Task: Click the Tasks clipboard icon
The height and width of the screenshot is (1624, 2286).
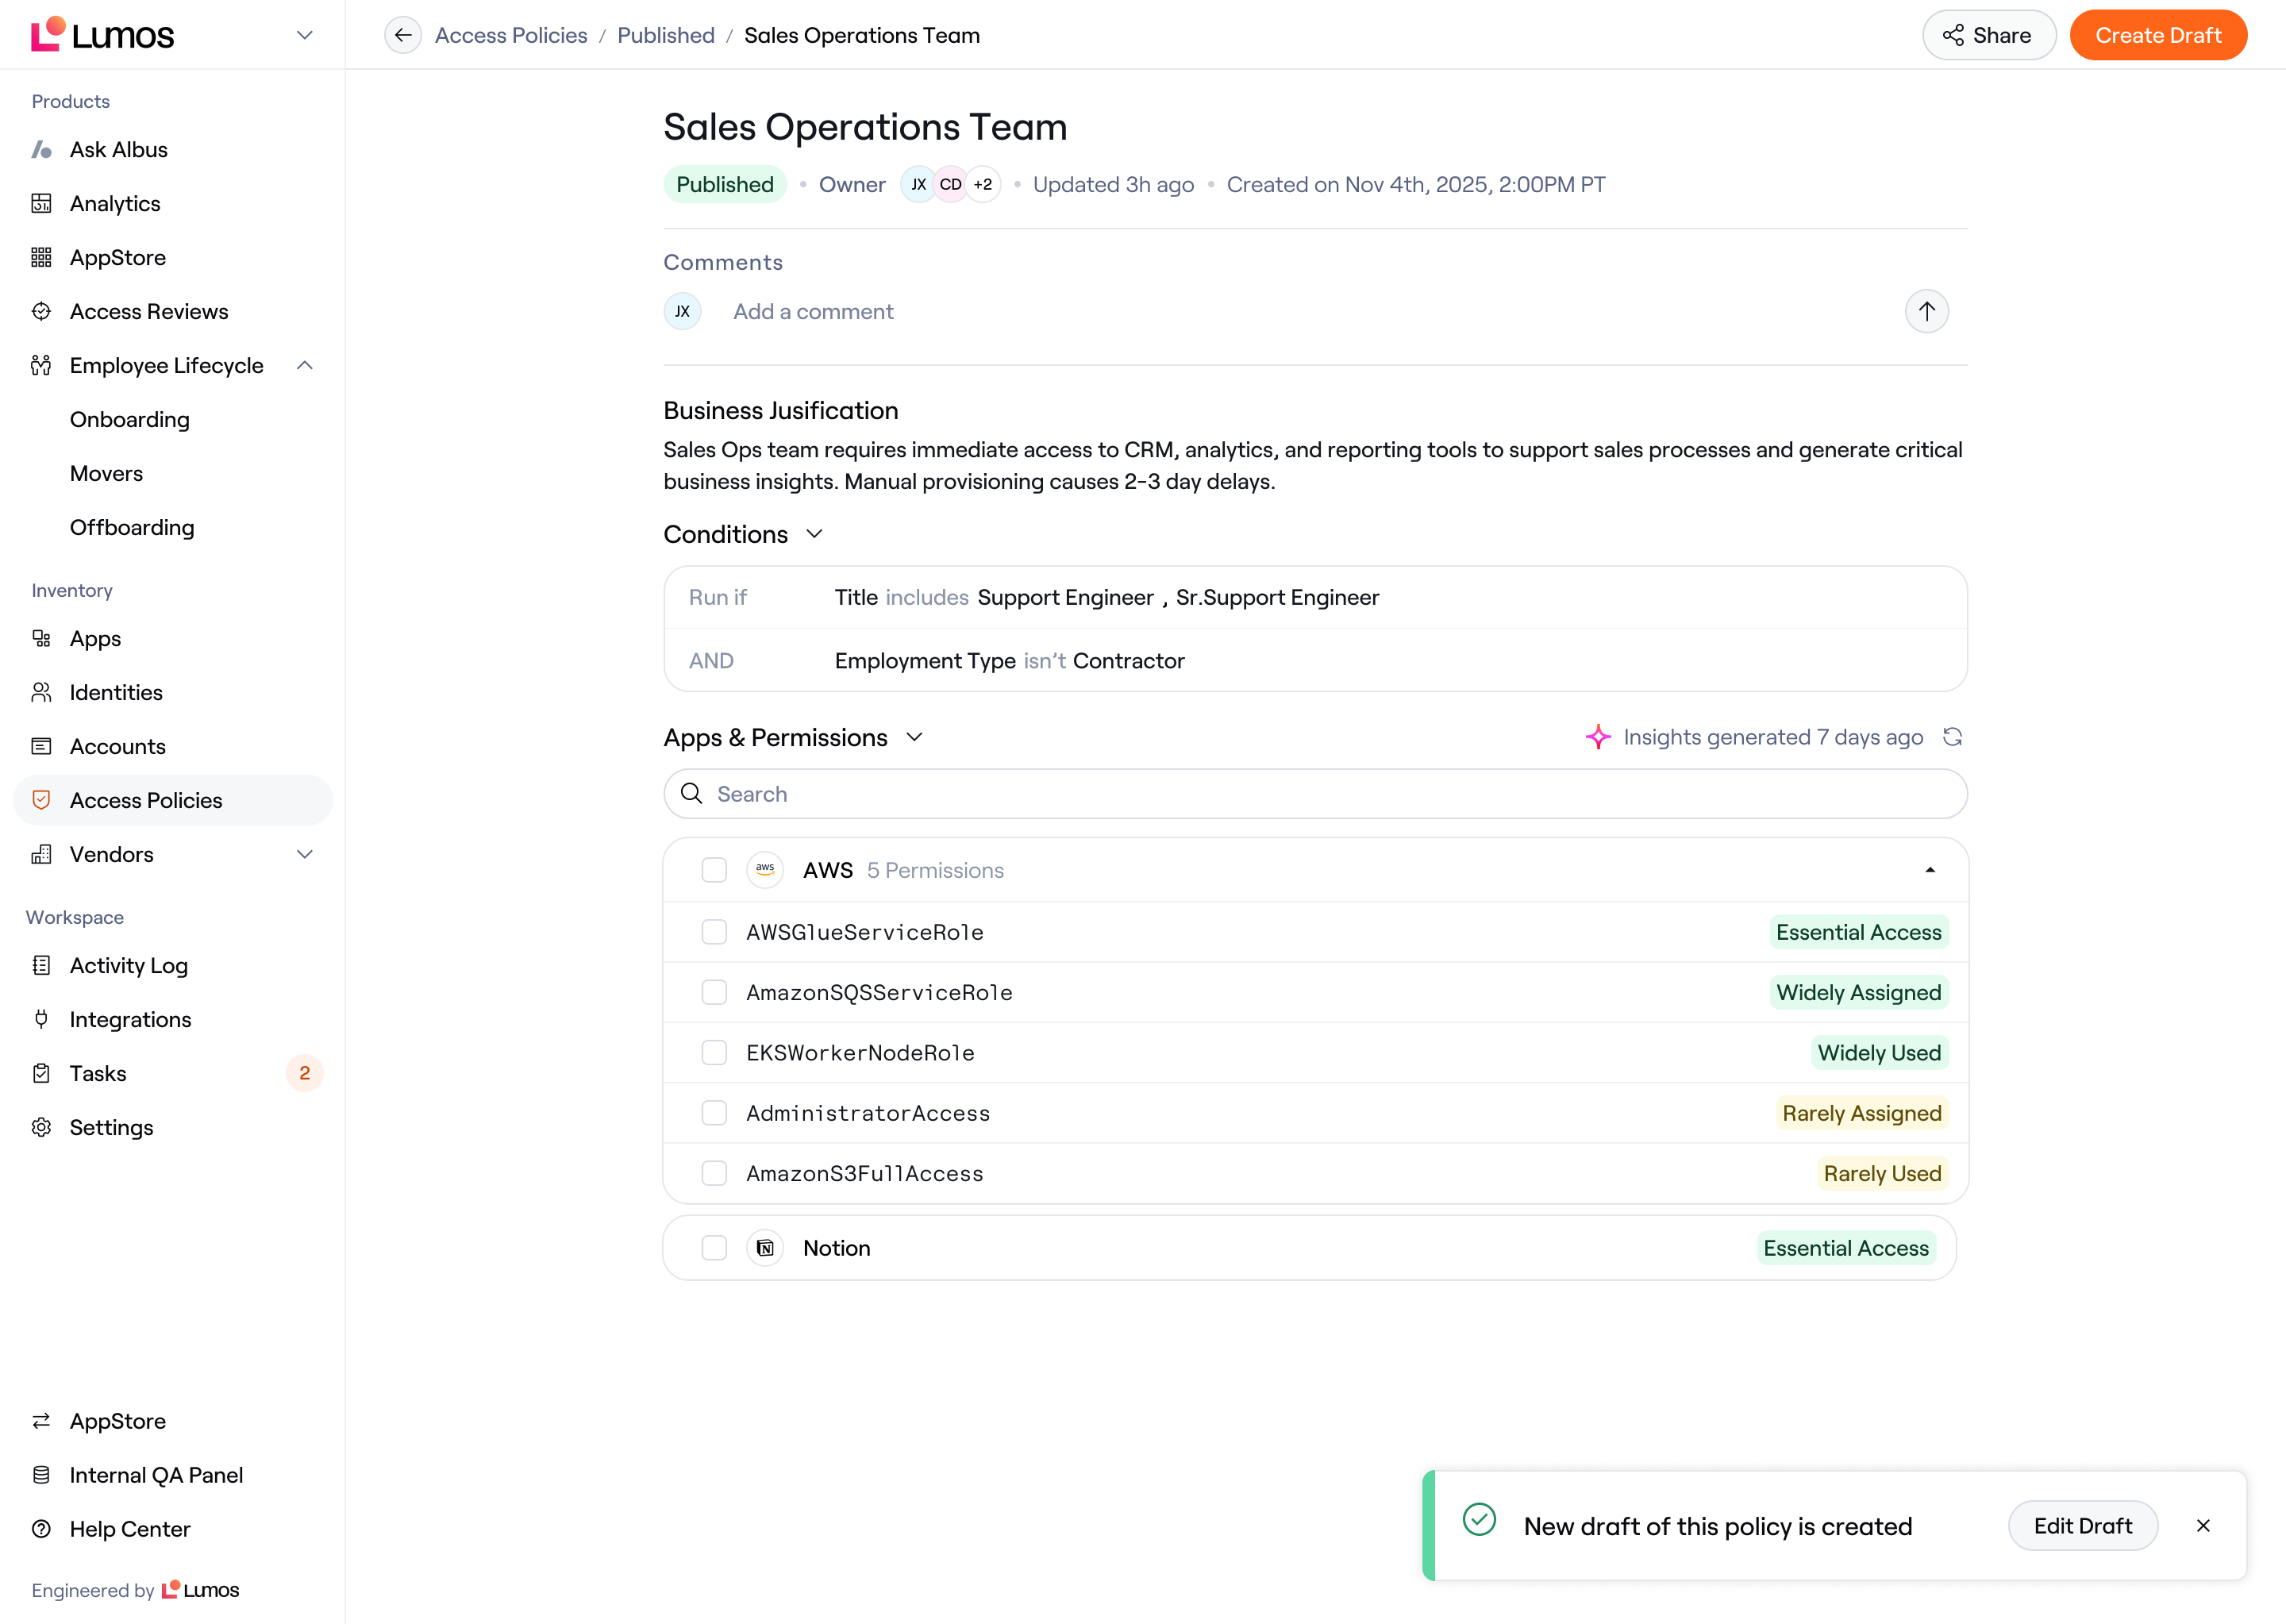Action: 41,1073
